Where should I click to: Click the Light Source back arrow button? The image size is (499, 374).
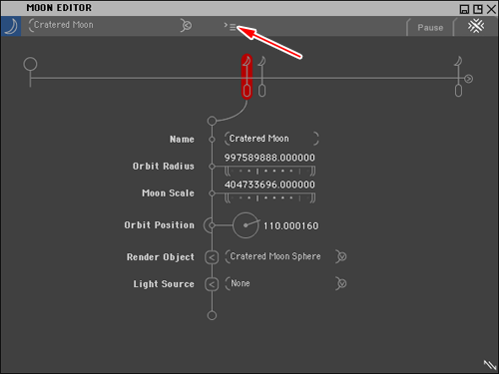pyautogui.click(x=212, y=284)
